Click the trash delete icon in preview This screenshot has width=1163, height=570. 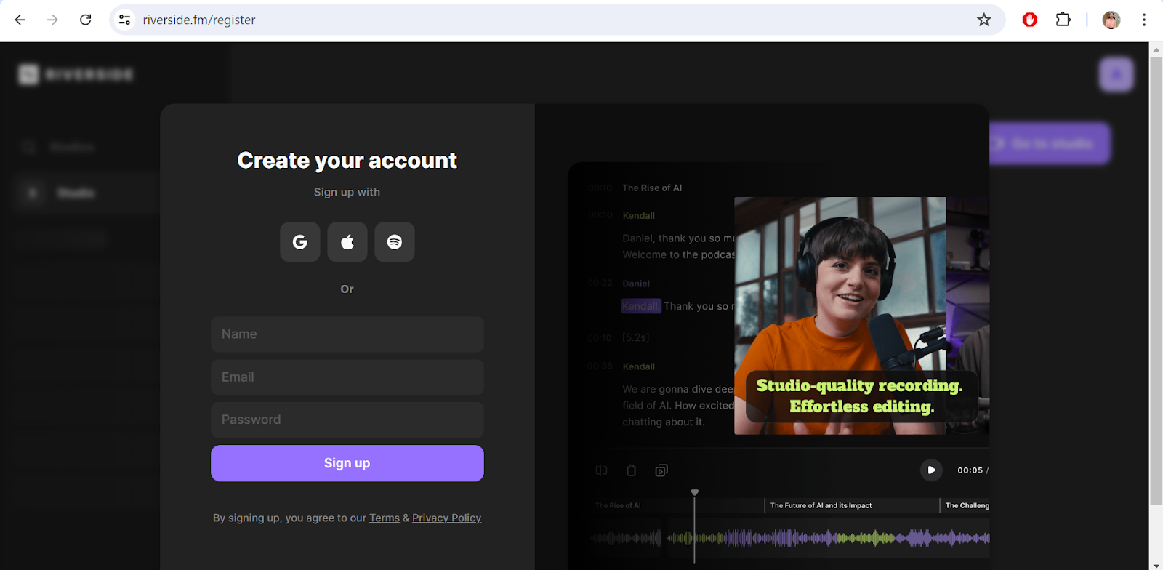[631, 470]
